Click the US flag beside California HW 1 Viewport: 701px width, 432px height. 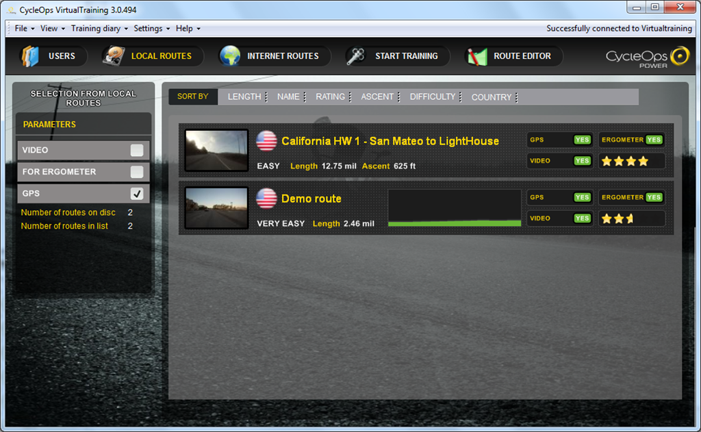click(x=266, y=141)
